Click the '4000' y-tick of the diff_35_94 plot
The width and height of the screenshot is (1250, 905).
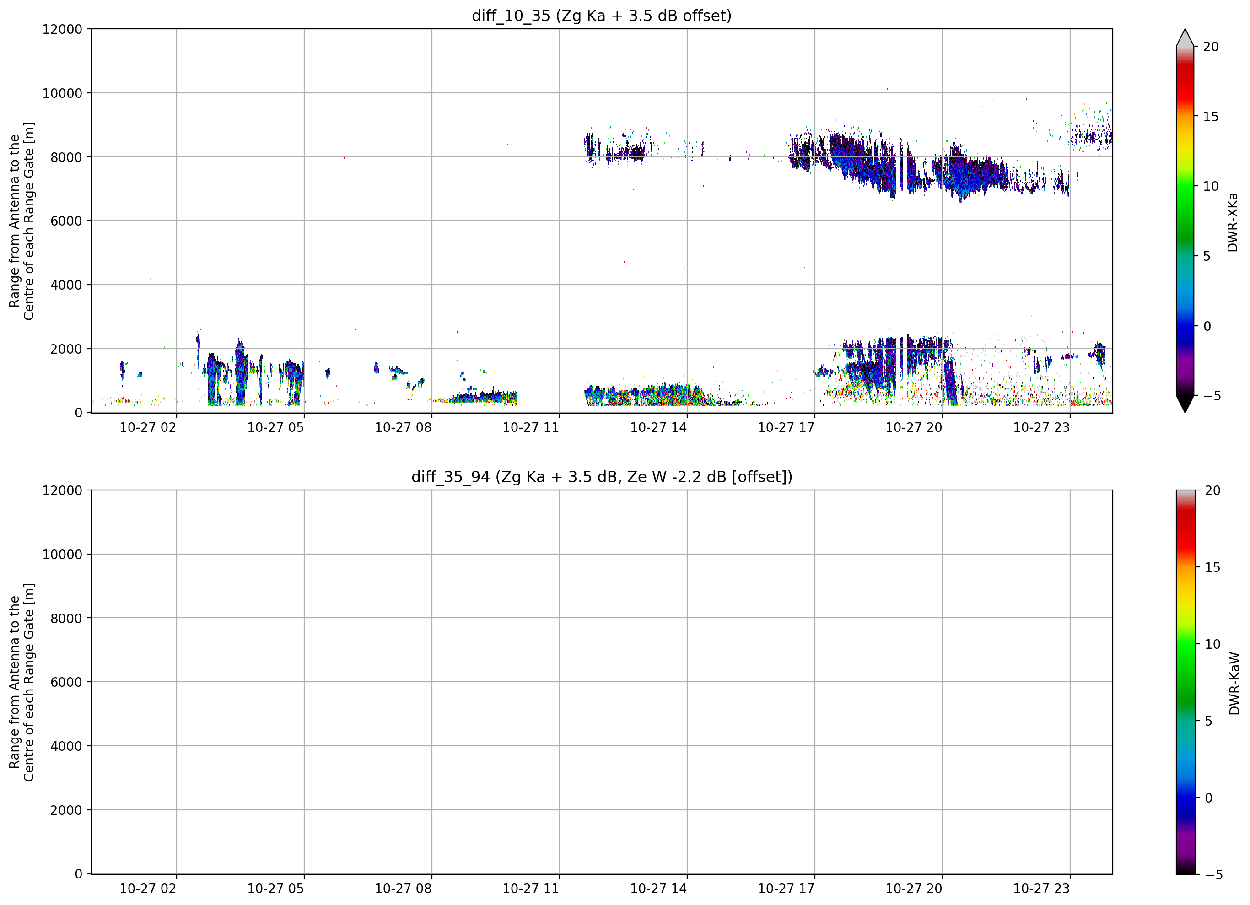pos(66,747)
